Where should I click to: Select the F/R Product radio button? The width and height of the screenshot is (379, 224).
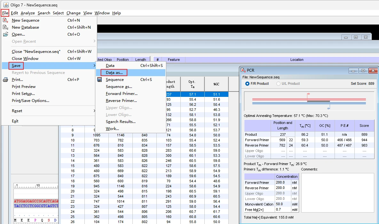tap(247, 83)
